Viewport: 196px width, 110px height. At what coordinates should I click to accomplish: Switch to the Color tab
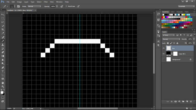172,12
